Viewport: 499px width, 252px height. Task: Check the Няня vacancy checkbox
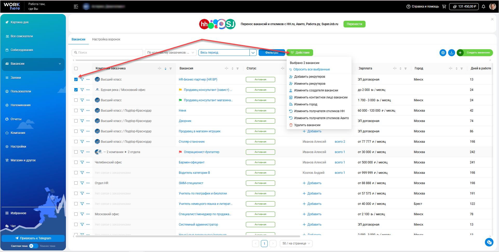76,111
